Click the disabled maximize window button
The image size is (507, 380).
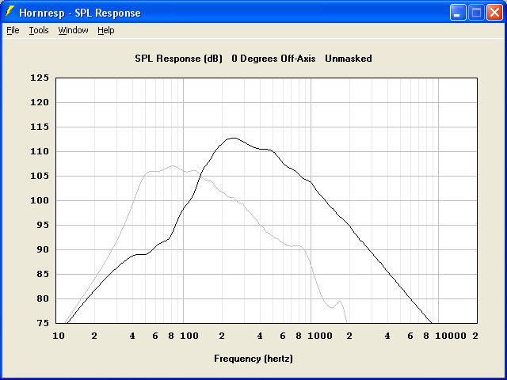point(476,13)
